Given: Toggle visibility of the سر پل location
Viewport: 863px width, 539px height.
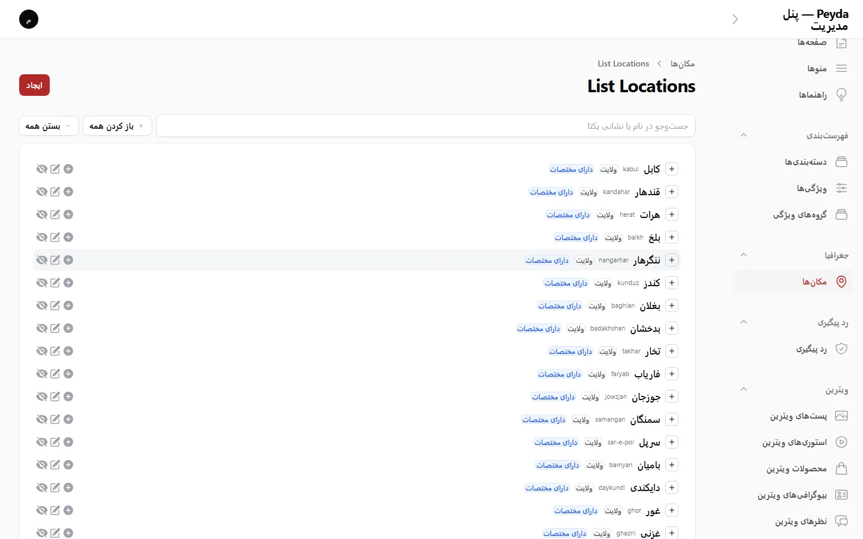Looking at the screenshot, I should (42, 442).
